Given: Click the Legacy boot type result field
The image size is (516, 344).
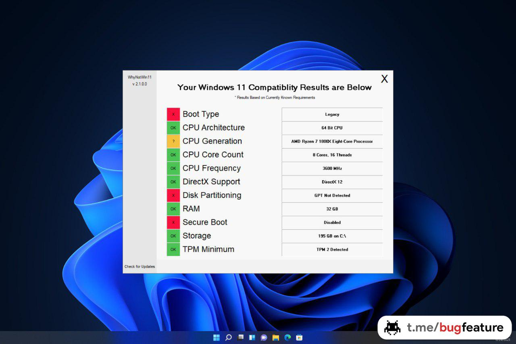Looking at the screenshot, I should 332,114.
